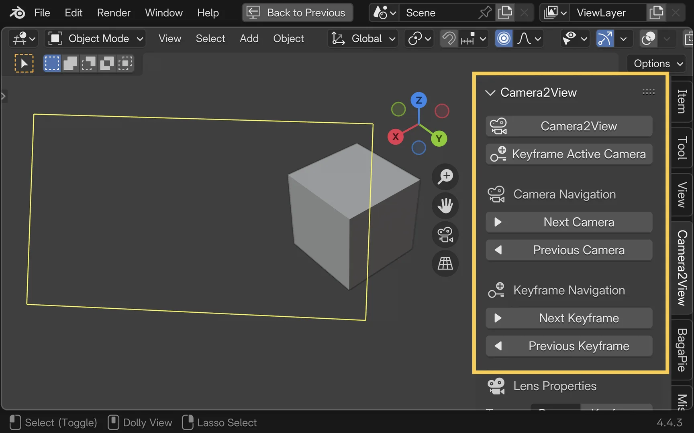Open the Object menu
This screenshot has width=694, height=433.
pos(288,39)
